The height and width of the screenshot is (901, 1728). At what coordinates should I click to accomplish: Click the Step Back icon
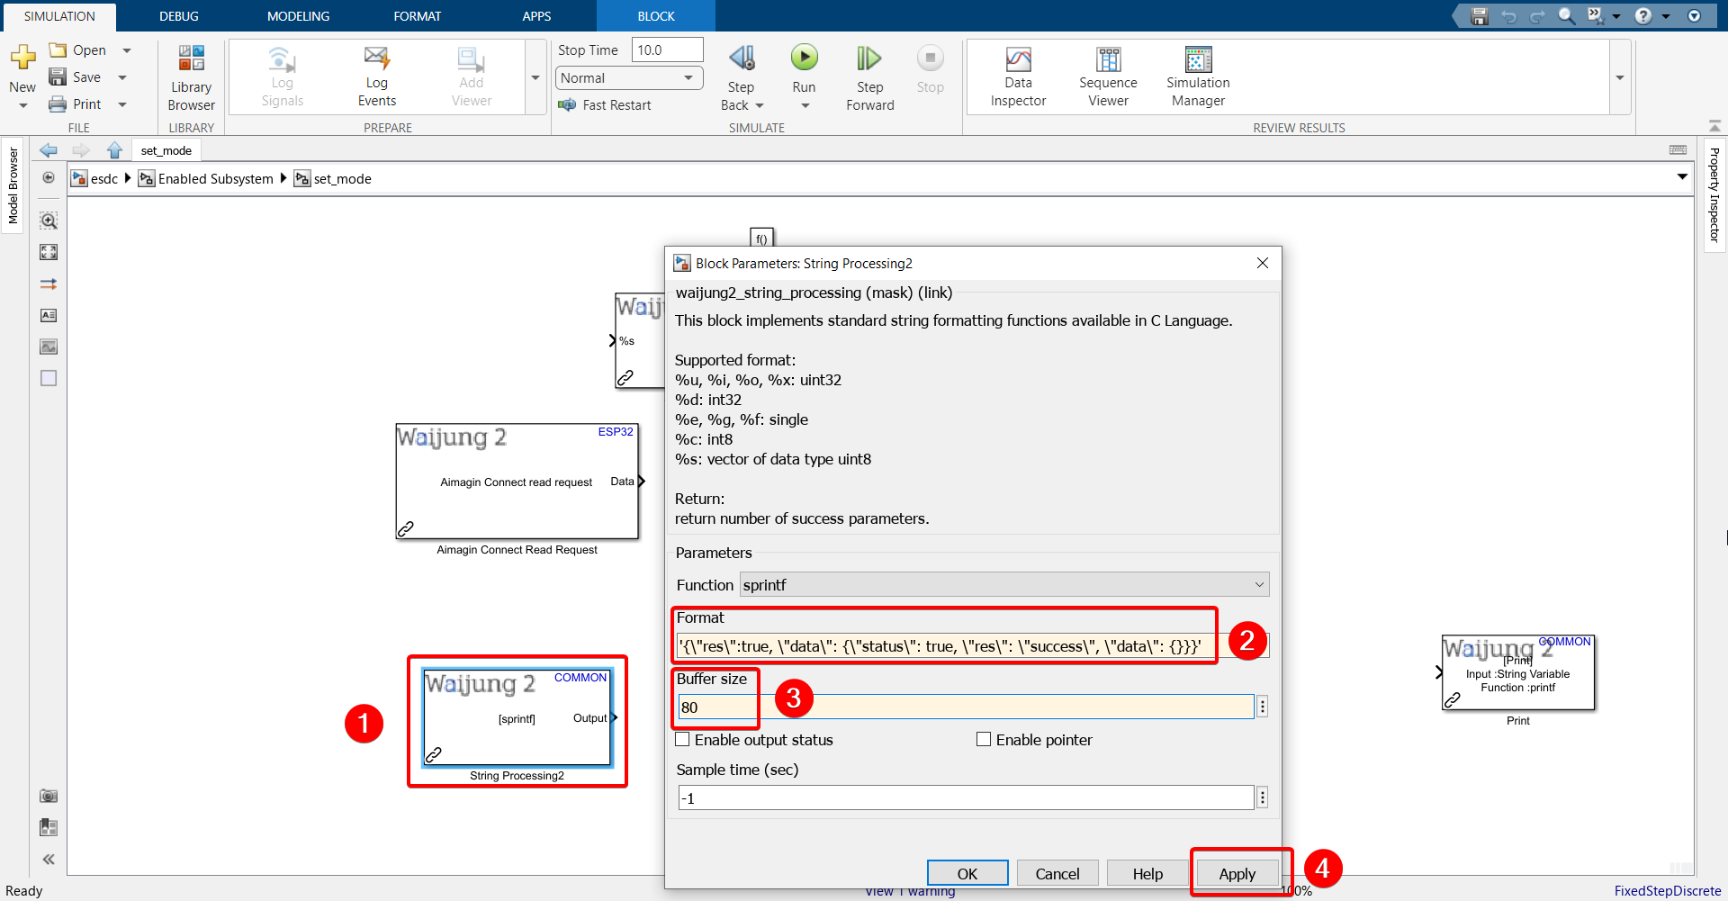pos(741,59)
